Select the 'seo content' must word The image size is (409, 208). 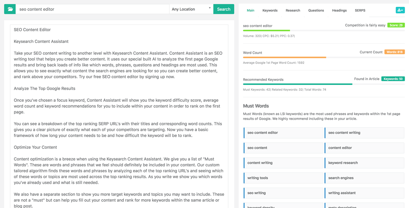pyautogui.click(x=283, y=148)
